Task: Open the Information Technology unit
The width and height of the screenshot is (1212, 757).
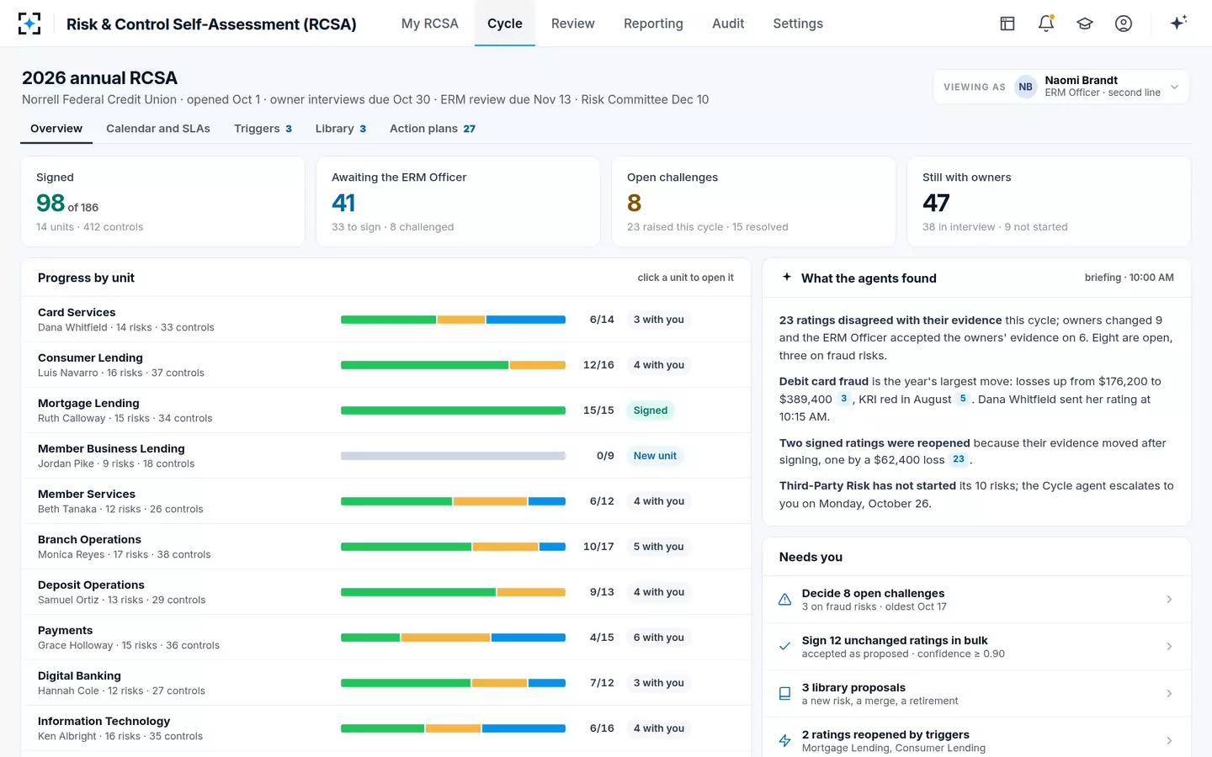Action: click(x=385, y=728)
